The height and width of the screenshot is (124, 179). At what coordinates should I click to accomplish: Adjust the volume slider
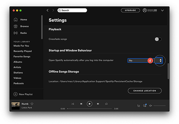pyautogui.click(x=160, y=106)
